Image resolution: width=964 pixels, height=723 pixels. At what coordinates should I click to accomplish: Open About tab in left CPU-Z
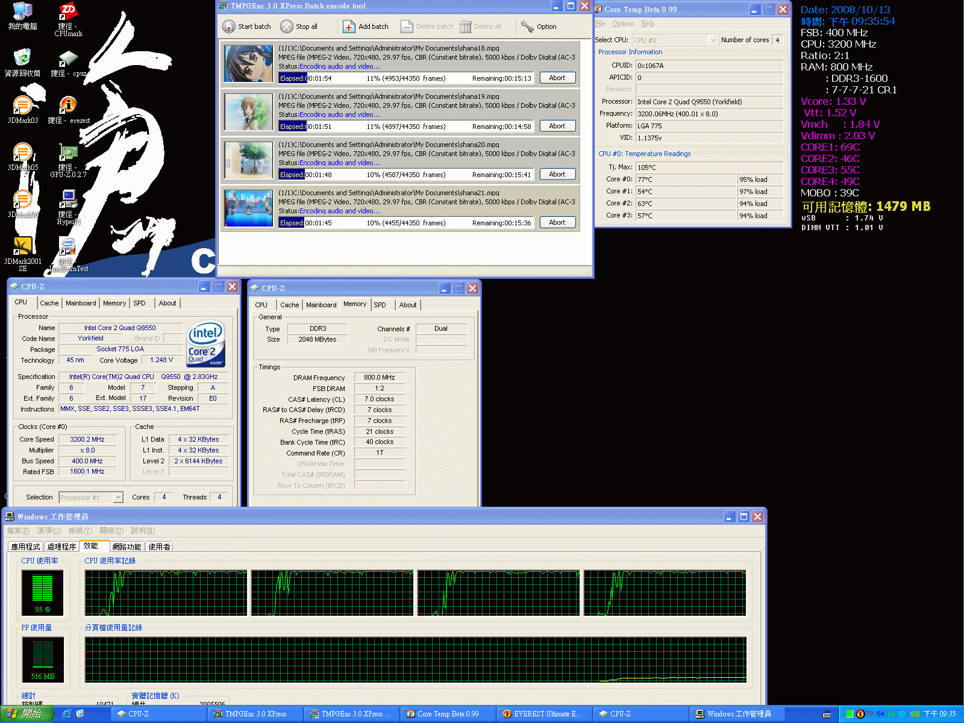tap(167, 303)
